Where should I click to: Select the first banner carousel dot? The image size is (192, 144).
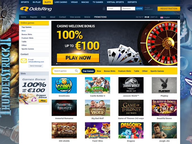[x=57, y=64]
